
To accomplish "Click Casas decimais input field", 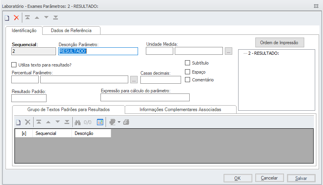I will point(161,80).
